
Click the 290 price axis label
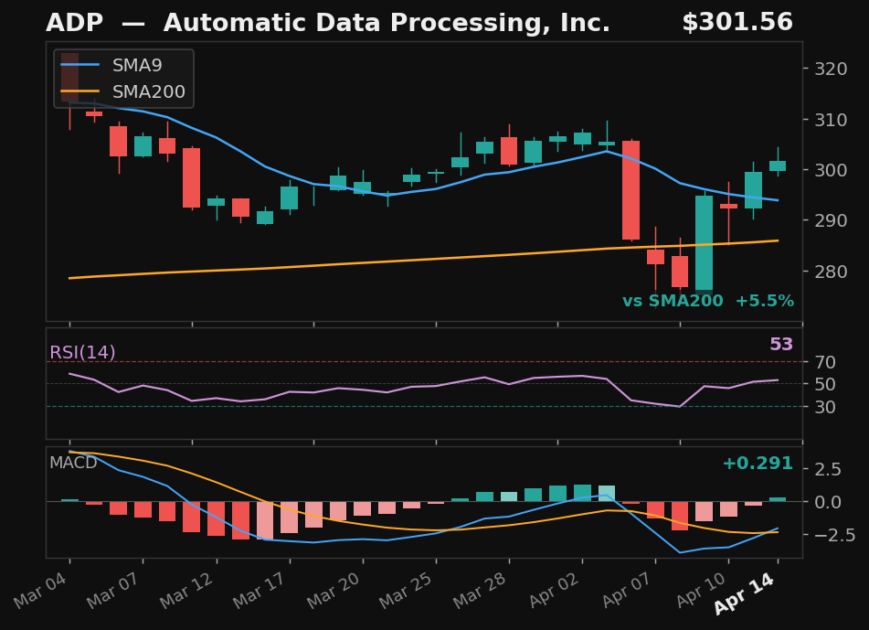point(831,220)
